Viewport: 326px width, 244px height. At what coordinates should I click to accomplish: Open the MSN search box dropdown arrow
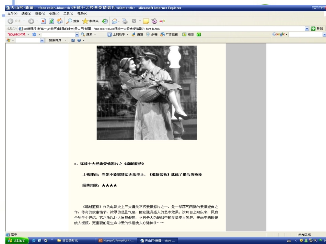pyautogui.click(x=42, y=40)
